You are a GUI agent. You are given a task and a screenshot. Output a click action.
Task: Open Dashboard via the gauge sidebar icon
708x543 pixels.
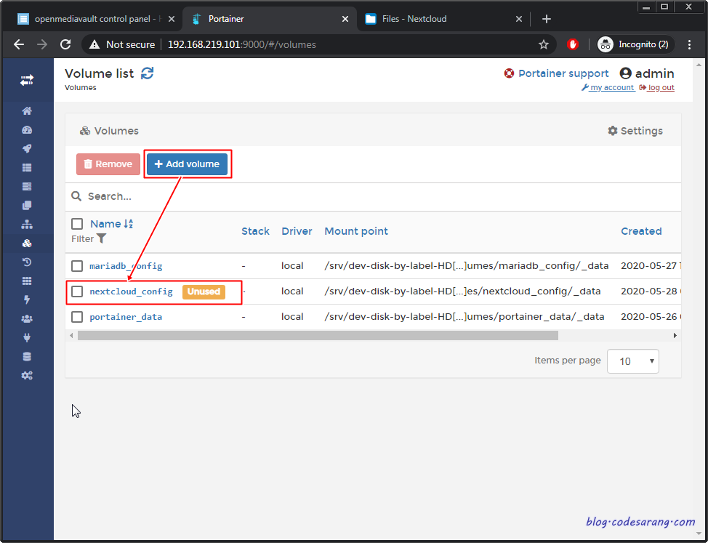[27, 130]
